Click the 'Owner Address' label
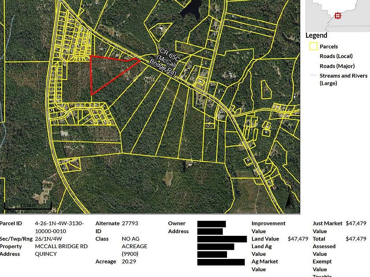This screenshot has width=370, height=277. click(x=178, y=227)
